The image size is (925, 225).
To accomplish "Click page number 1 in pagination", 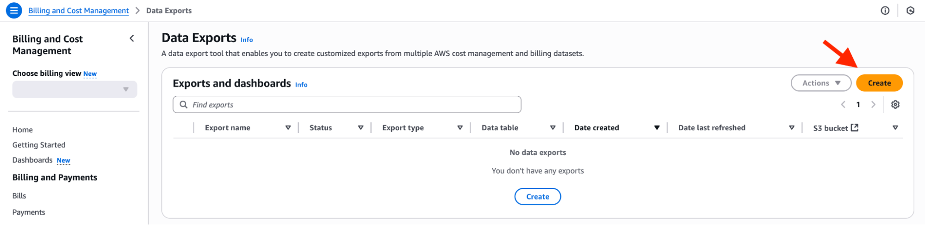I will pos(858,105).
